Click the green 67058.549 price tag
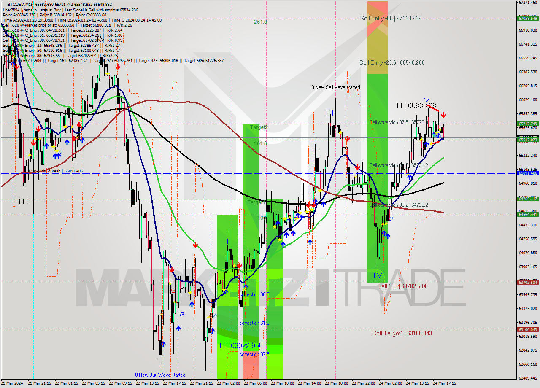 tap(527, 18)
